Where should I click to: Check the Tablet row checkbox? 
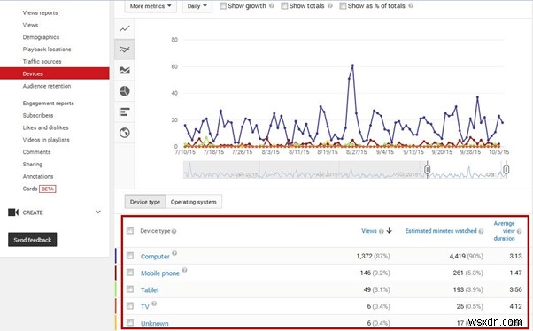(130, 289)
